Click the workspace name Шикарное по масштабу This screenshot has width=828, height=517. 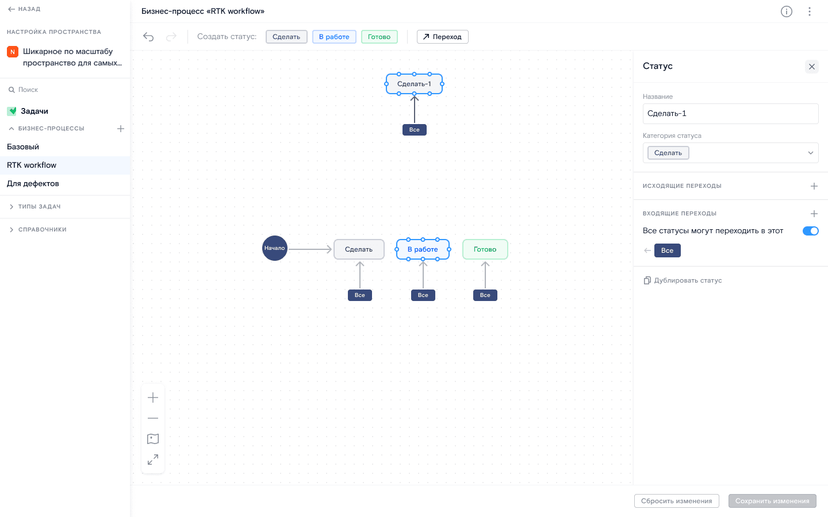pyautogui.click(x=72, y=57)
